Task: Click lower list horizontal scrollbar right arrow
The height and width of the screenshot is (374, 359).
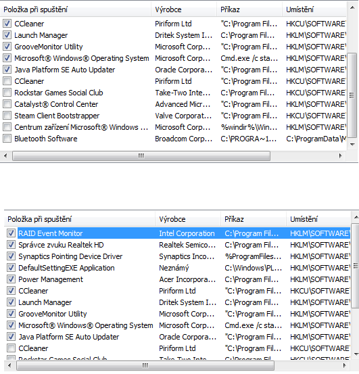Action: 344,365
